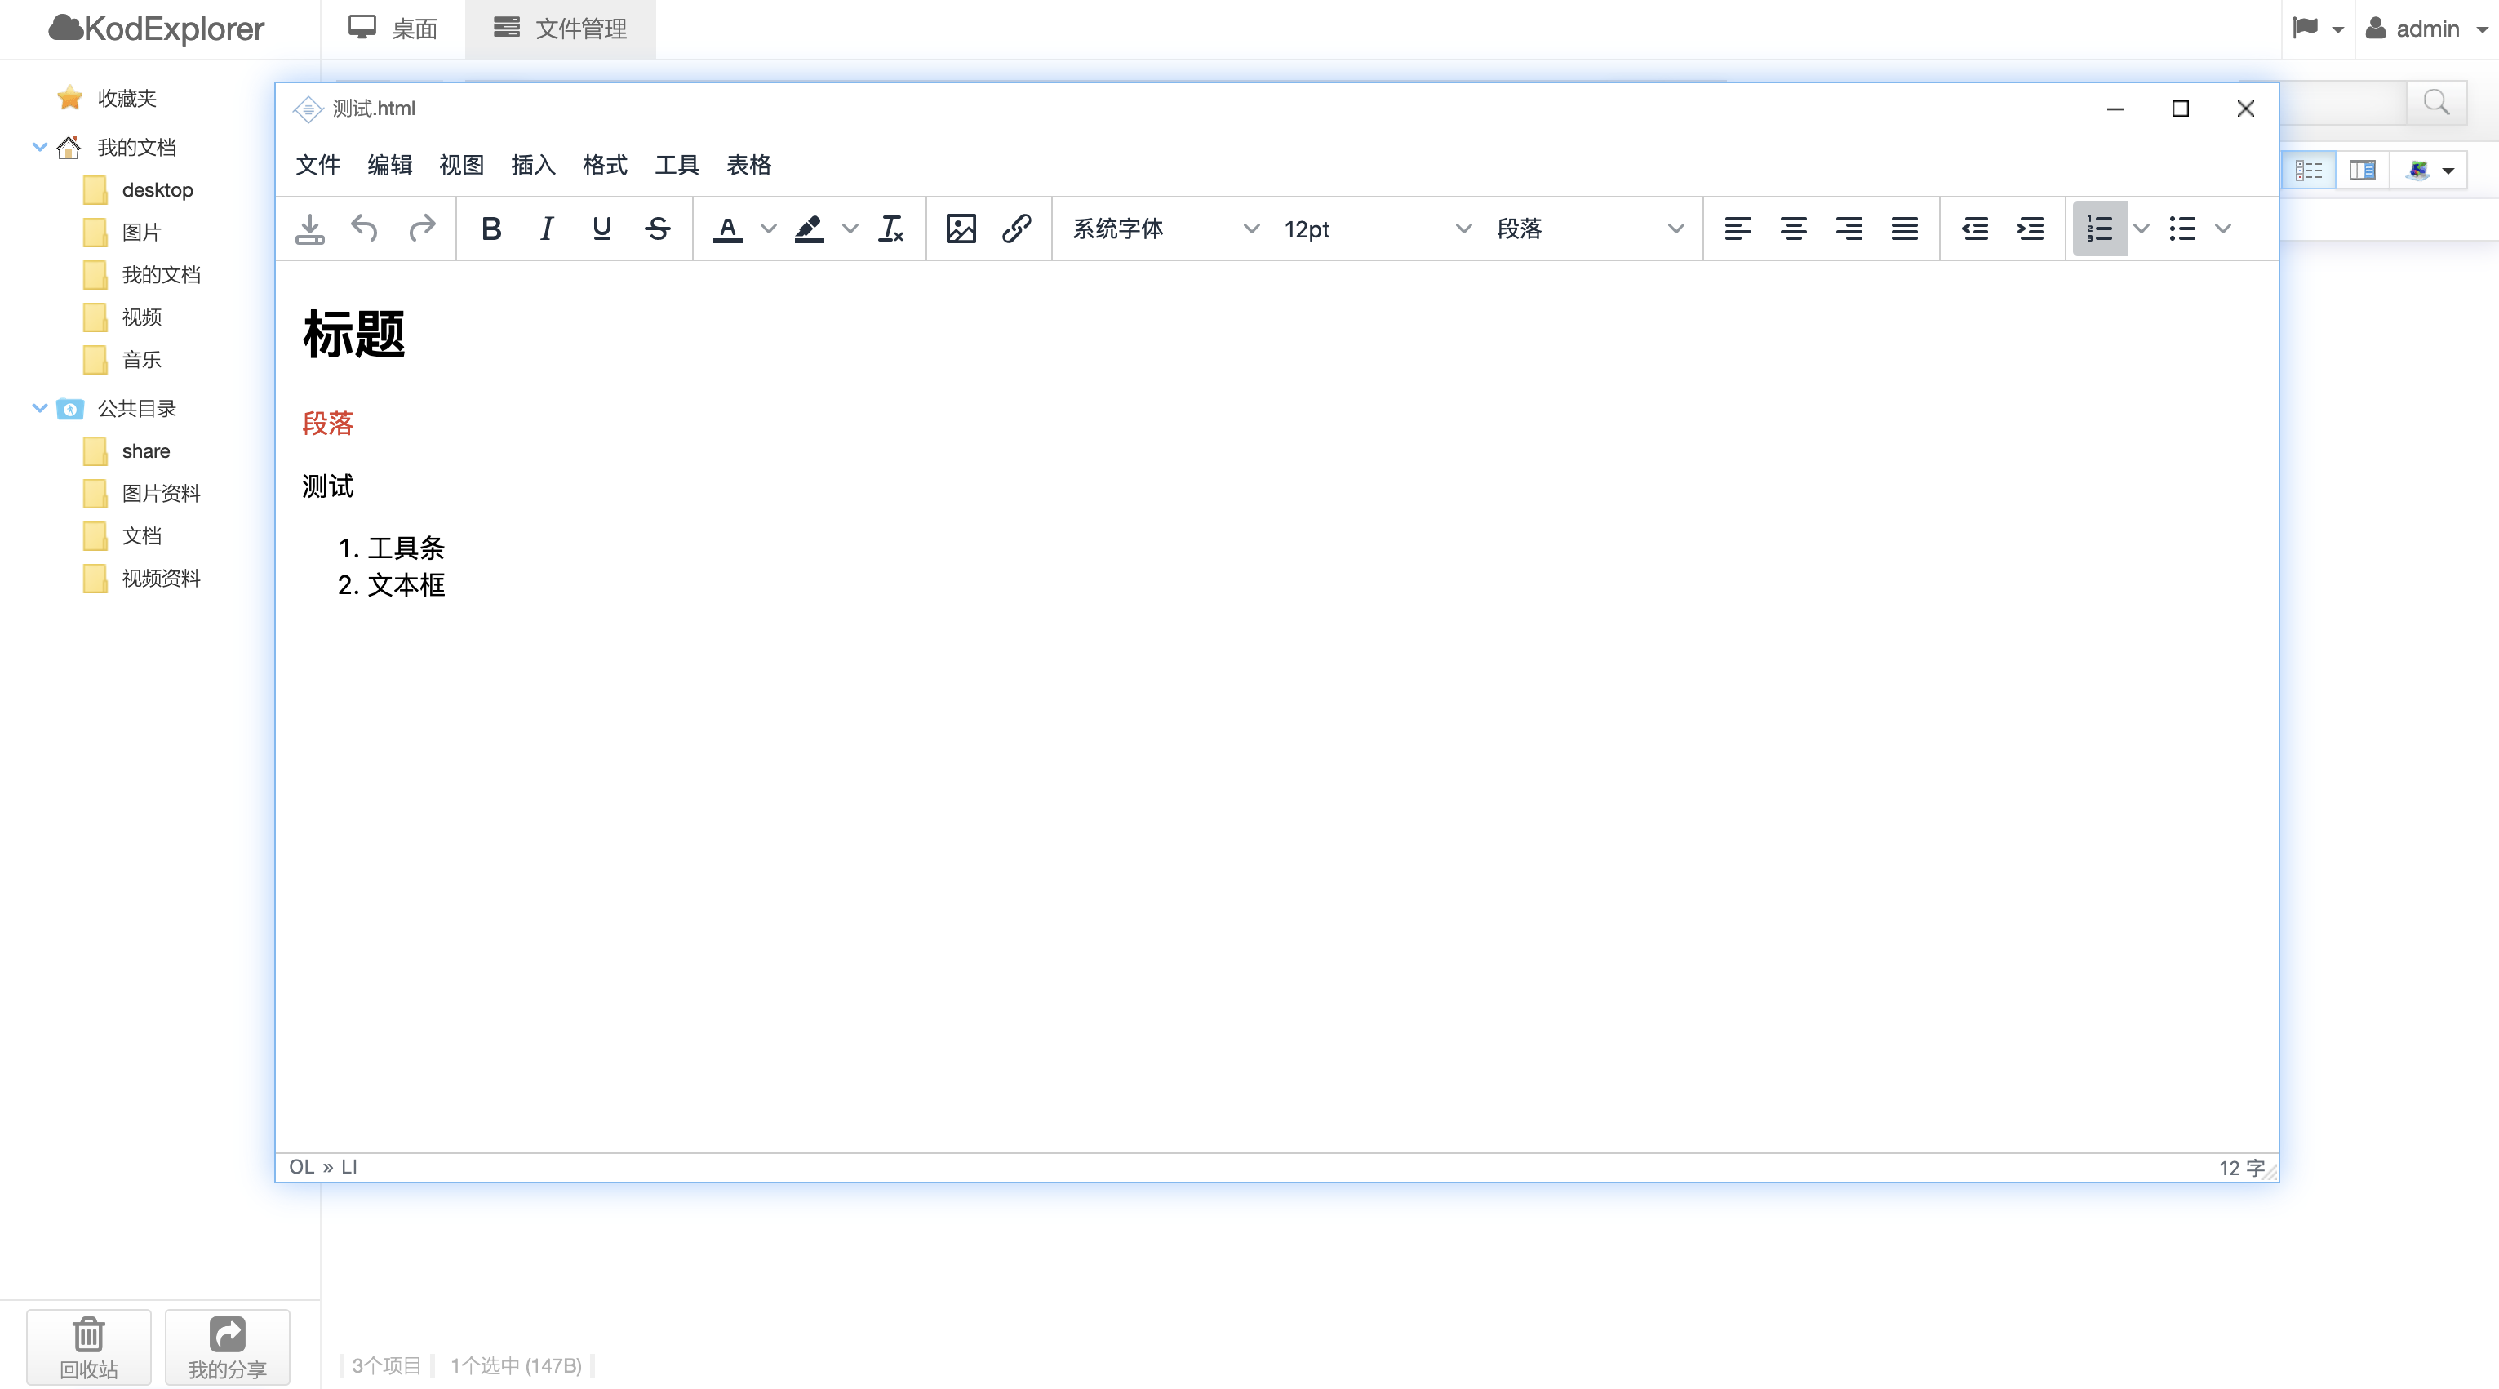The width and height of the screenshot is (2499, 1389).
Task: Open the share folder in the sidebar
Action: pyautogui.click(x=144, y=450)
